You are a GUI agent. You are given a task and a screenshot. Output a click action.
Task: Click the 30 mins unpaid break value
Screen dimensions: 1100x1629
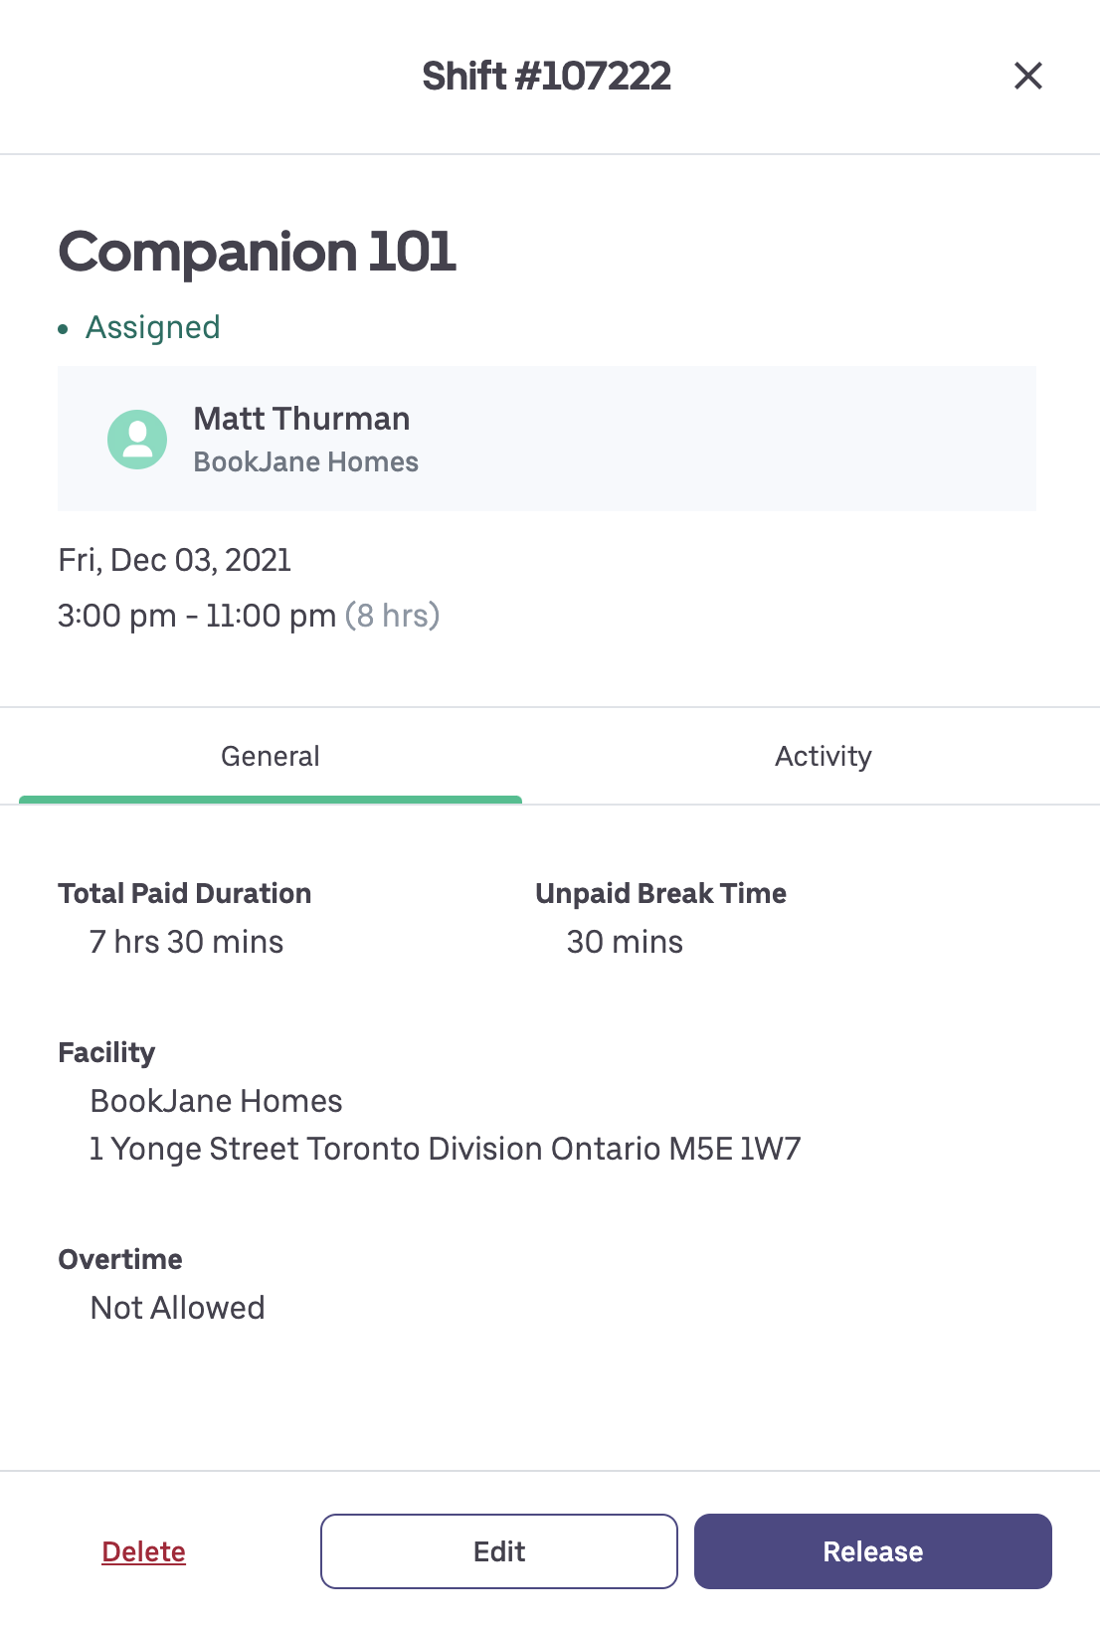point(625,942)
